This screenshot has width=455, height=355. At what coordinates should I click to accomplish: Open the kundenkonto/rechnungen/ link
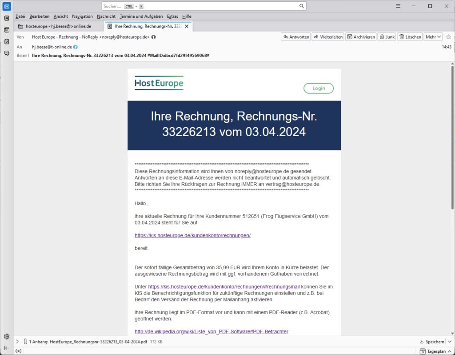[192, 235]
